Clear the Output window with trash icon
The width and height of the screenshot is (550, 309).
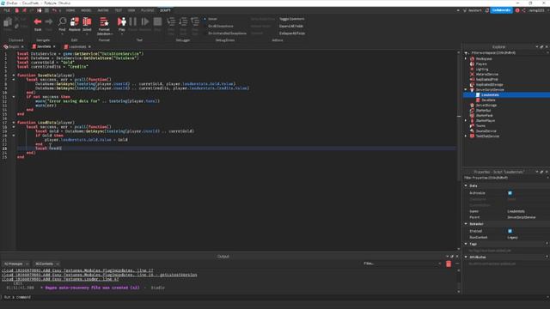click(449, 264)
